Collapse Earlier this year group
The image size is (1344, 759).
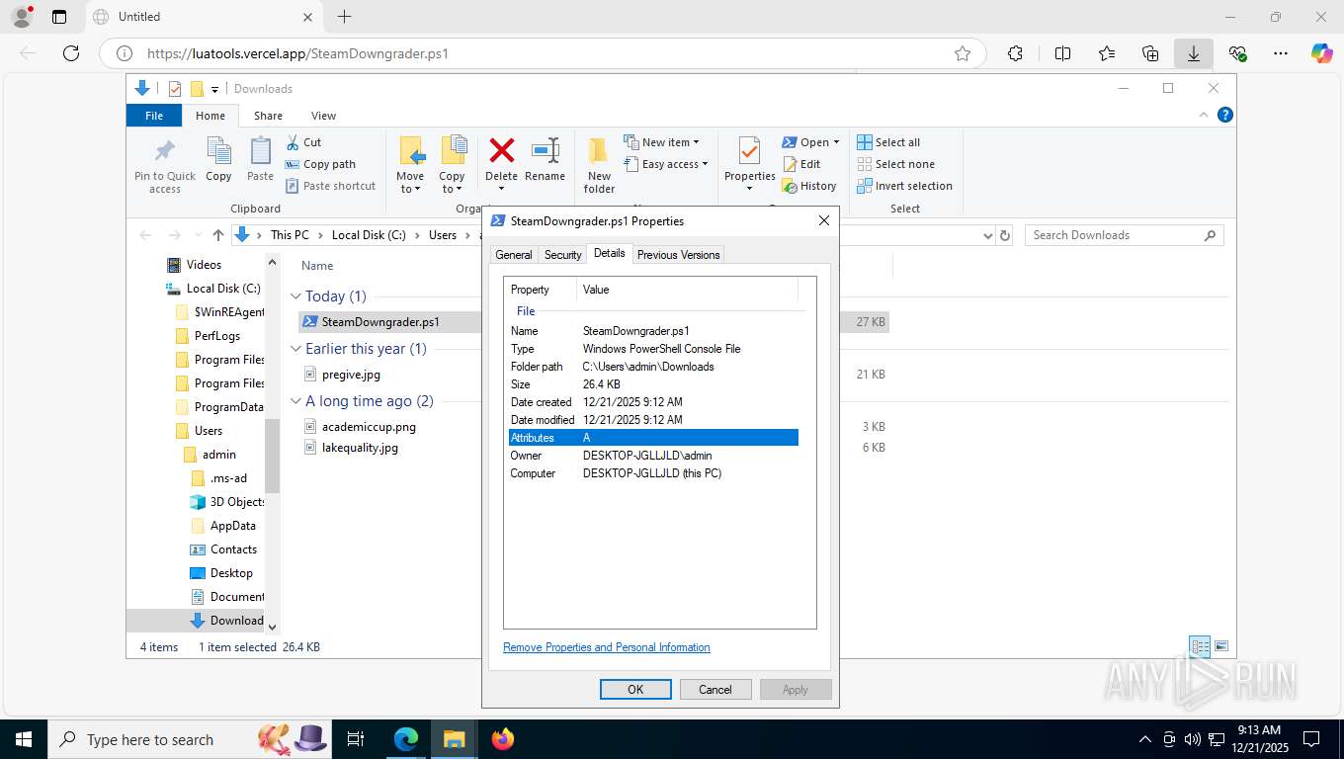point(295,349)
